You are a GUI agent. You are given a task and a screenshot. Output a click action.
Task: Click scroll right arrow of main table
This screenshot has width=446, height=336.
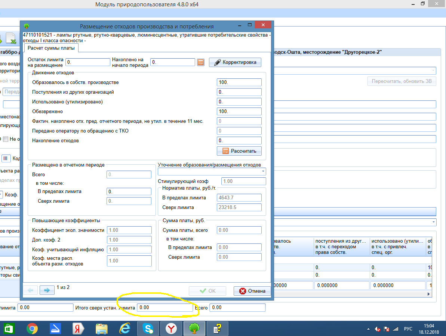429,294
